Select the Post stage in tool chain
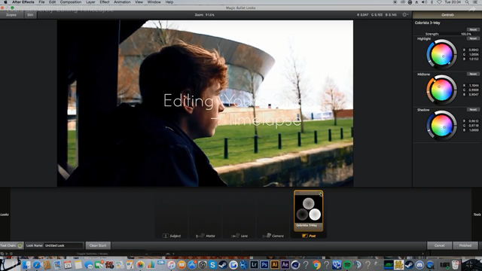 coord(309,236)
